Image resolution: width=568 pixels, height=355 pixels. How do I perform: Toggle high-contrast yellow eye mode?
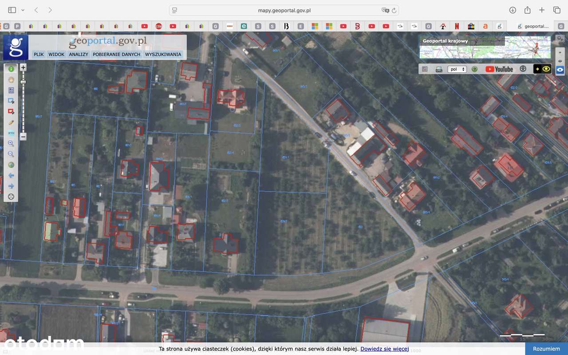542,69
